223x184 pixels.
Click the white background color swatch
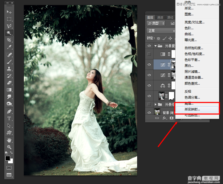pos(11,161)
